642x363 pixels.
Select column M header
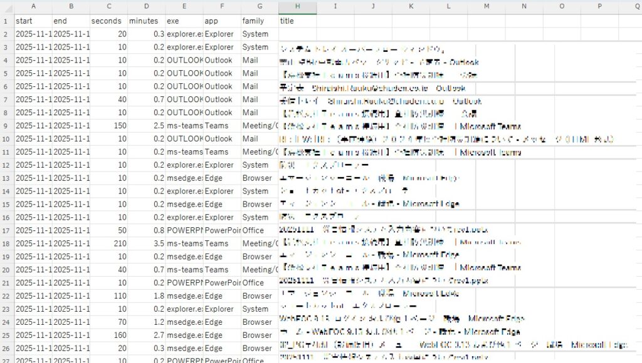pos(487,6)
